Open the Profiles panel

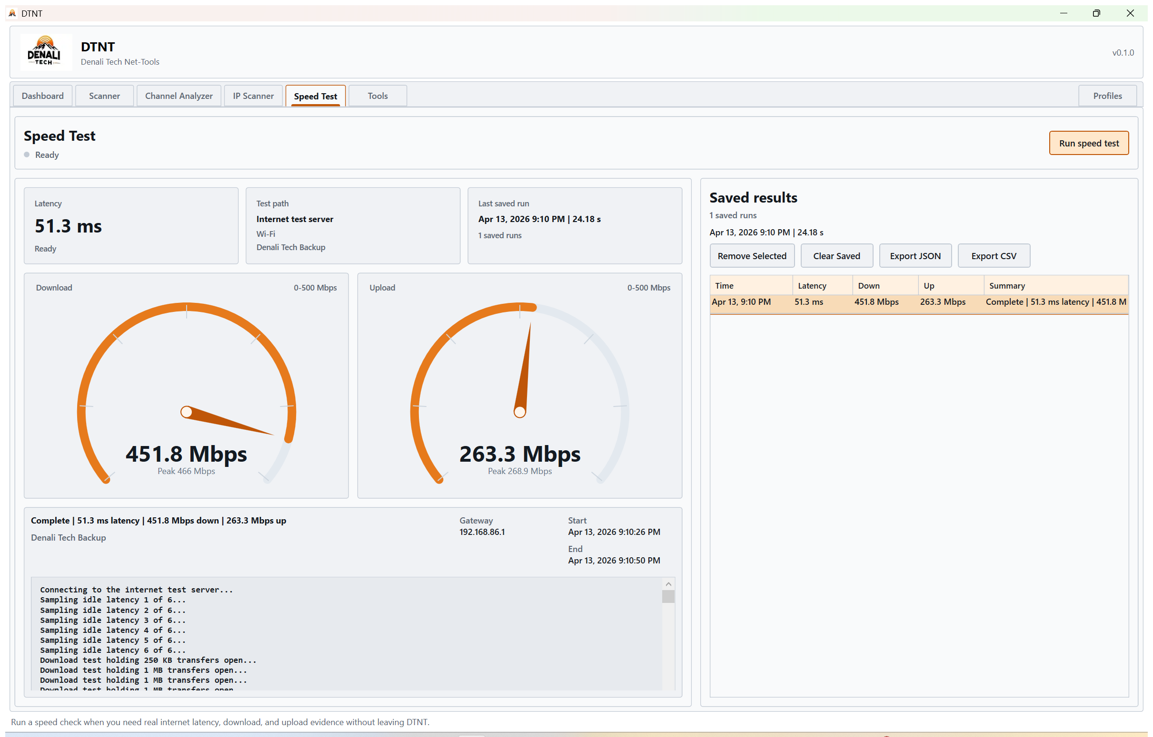[x=1107, y=96]
